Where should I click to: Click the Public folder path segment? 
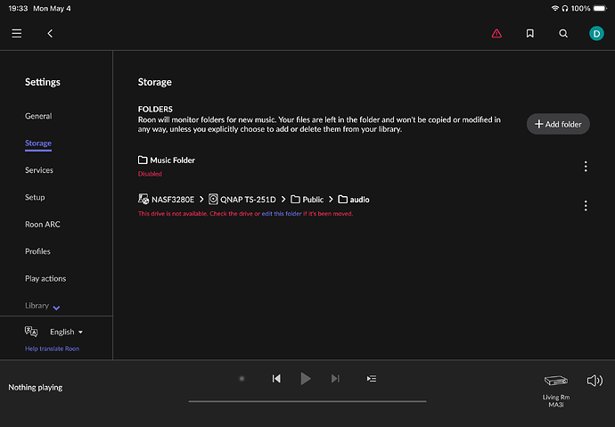click(x=307, y=199)
